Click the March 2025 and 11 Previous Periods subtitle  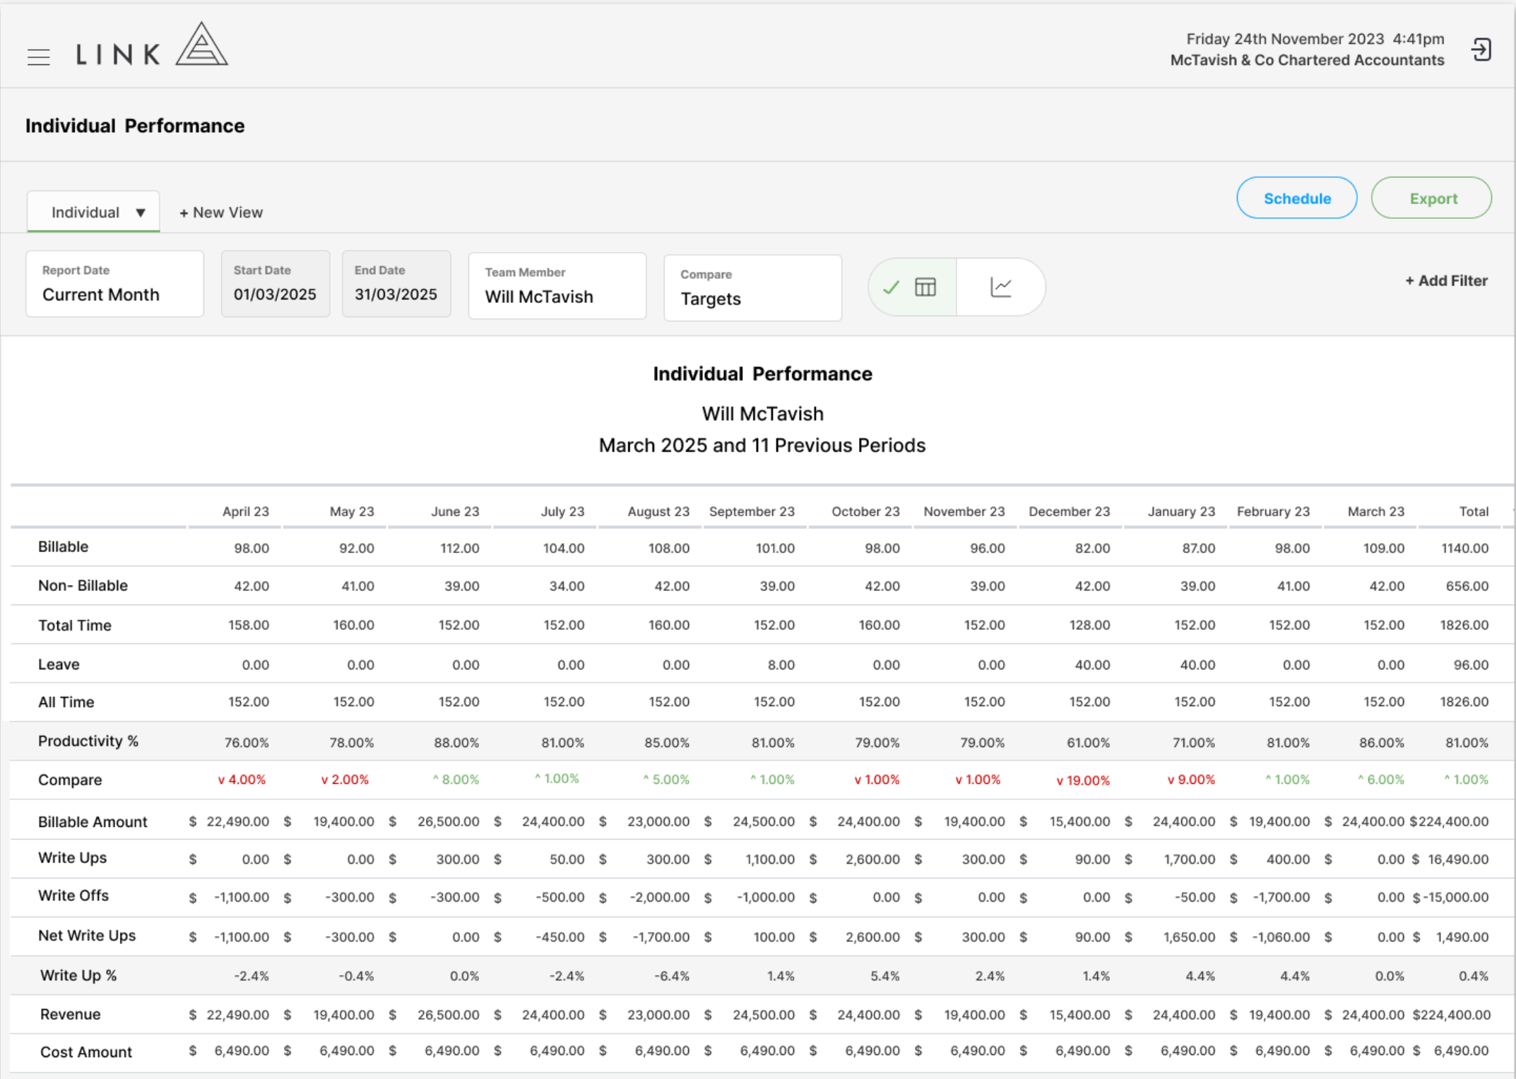pyautogui.click(x=762, y=445)
